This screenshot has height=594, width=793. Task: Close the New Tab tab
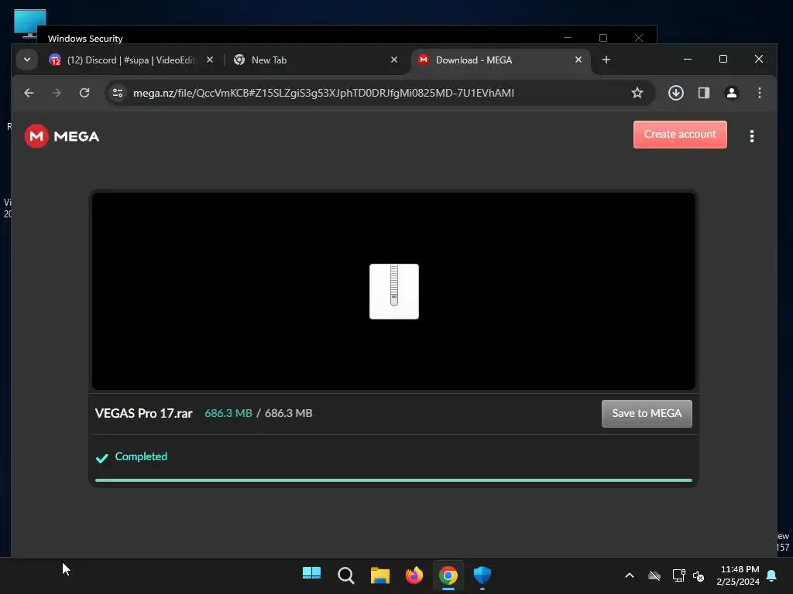point(394,60)
